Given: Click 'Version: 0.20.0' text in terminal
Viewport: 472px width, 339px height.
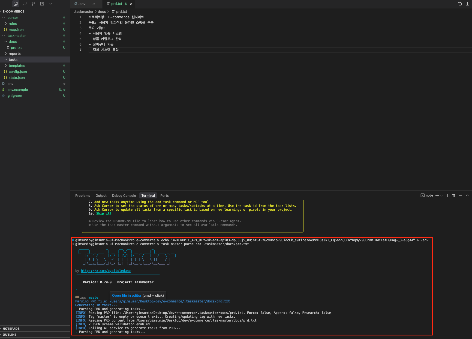Looking at the screenshot, I should point(97,282).
